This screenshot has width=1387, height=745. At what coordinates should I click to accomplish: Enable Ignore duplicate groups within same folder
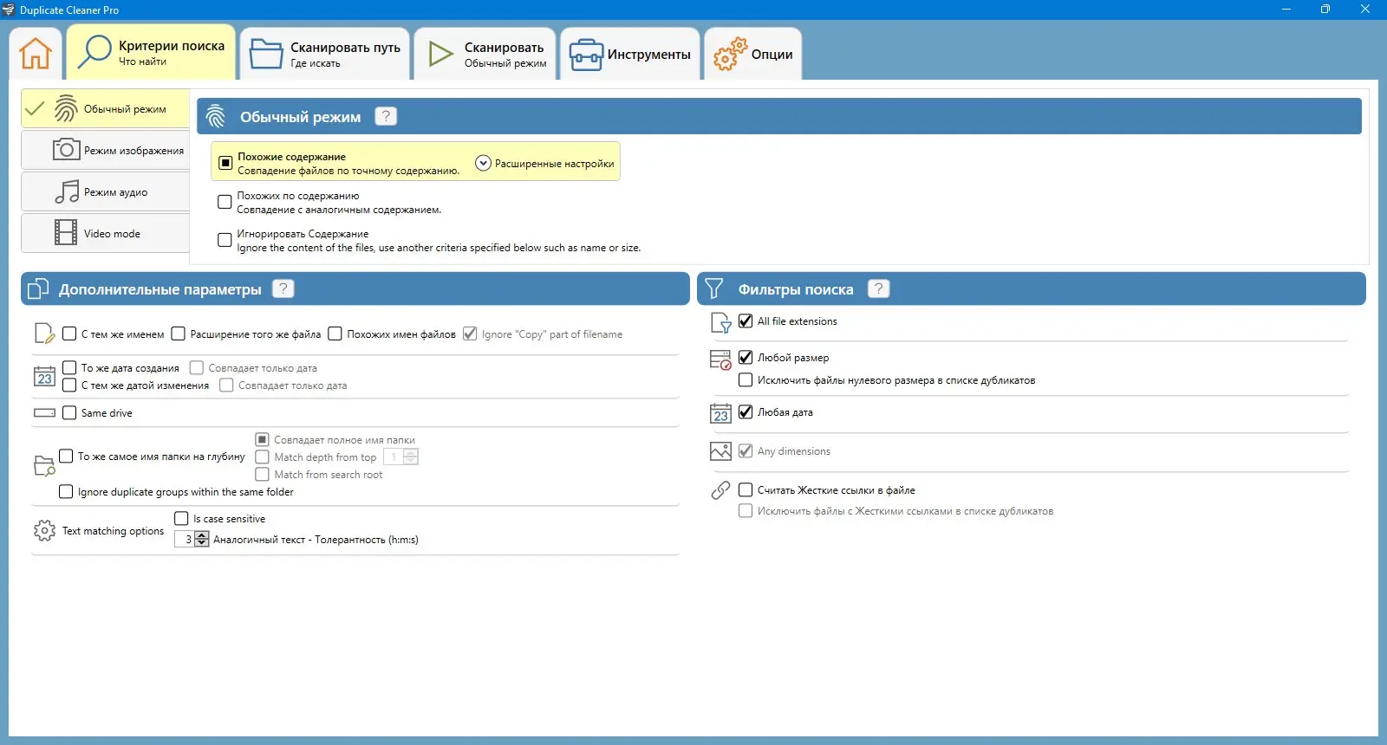pyautogui.click(x=66, y=491)
